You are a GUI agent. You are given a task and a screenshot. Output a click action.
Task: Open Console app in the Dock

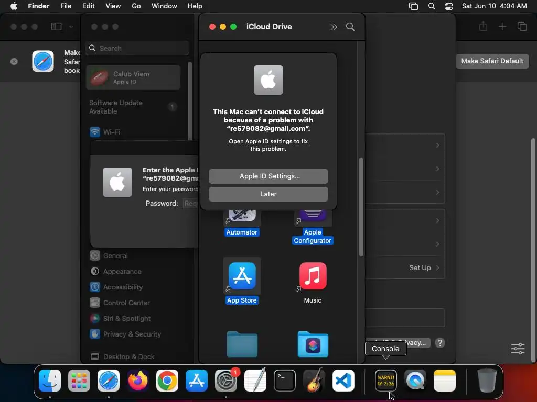tap(386, 381)
